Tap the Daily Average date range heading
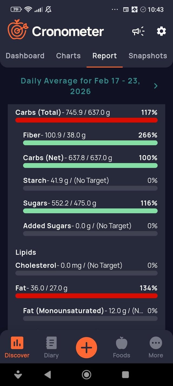The width and height of the screenshot is (173, 386). 81,86
